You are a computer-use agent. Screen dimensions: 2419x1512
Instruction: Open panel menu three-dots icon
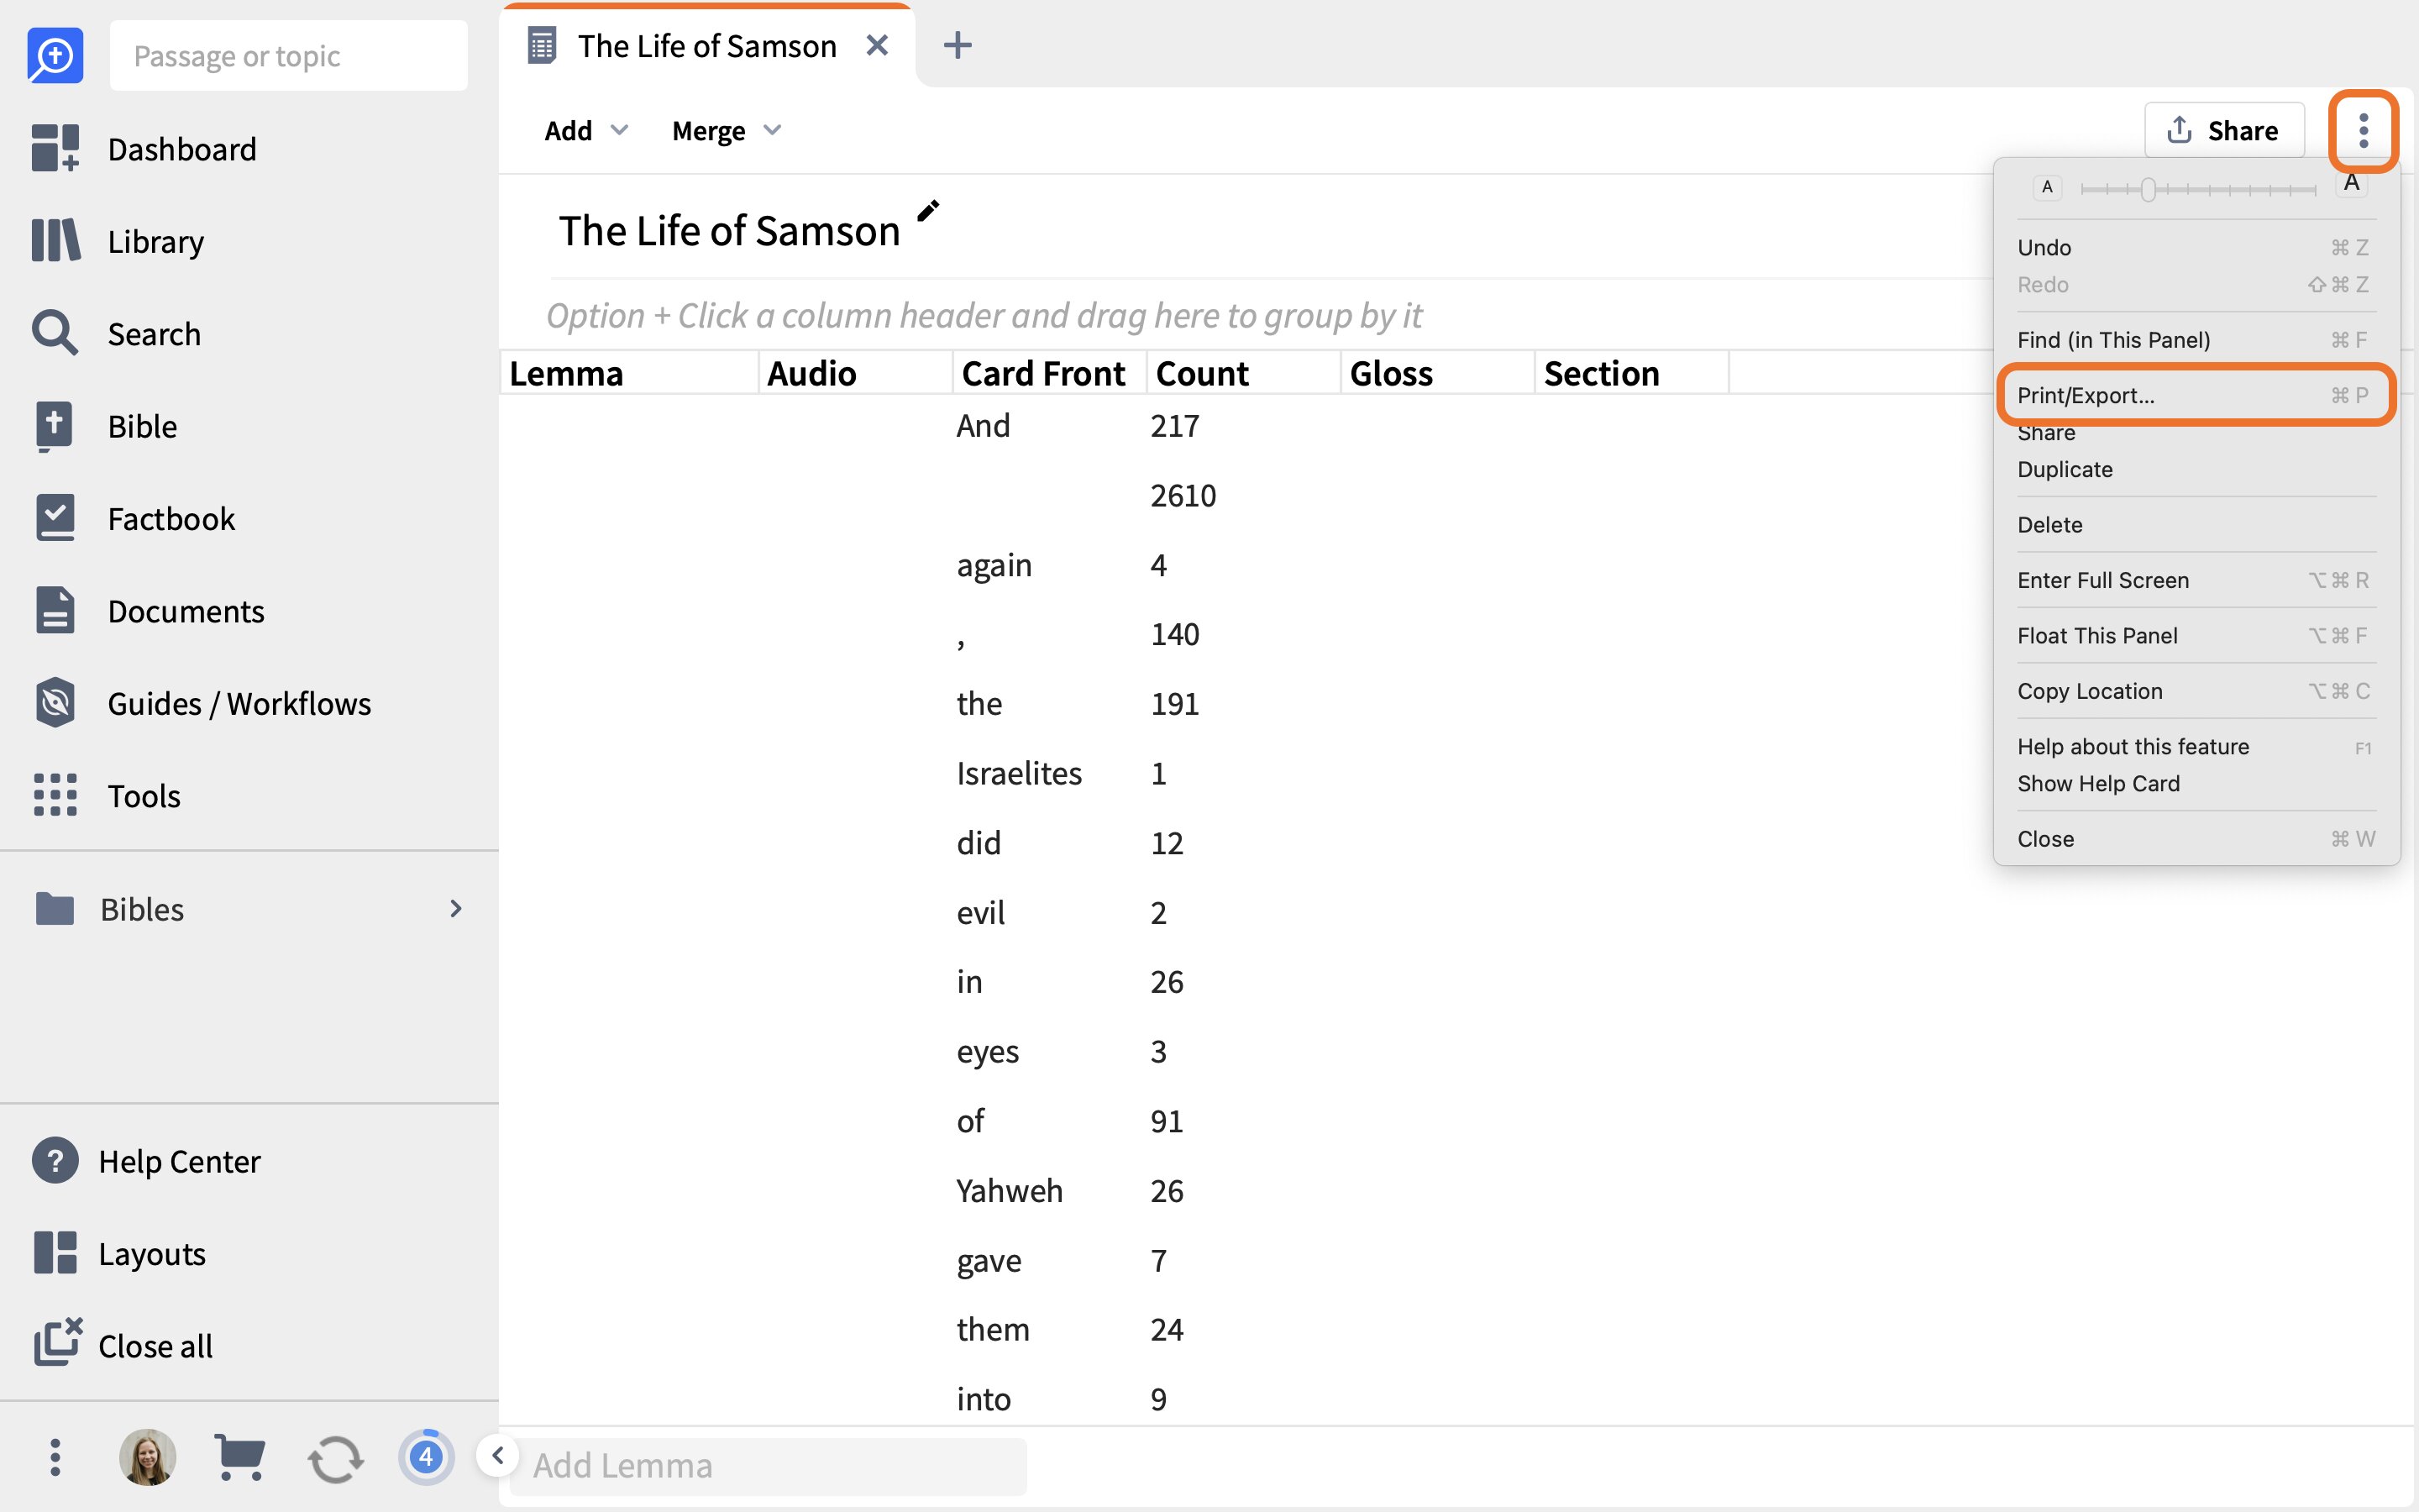[x=2363, y=130]
